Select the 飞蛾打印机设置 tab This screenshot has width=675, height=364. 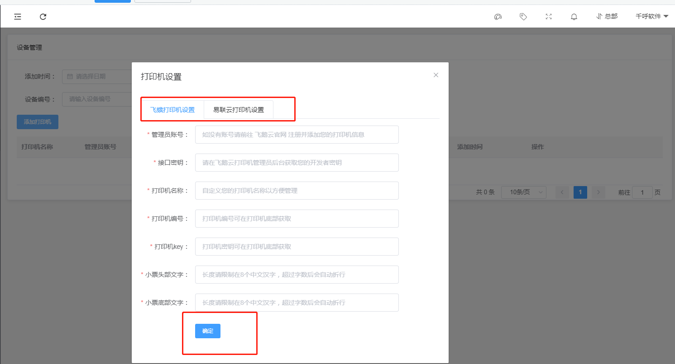tap(172, 110)
